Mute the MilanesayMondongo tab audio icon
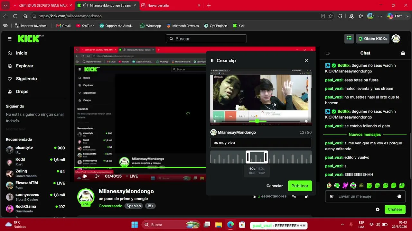 tap(85, 5)
